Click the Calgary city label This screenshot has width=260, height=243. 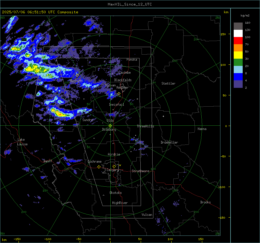coord(113,170)
